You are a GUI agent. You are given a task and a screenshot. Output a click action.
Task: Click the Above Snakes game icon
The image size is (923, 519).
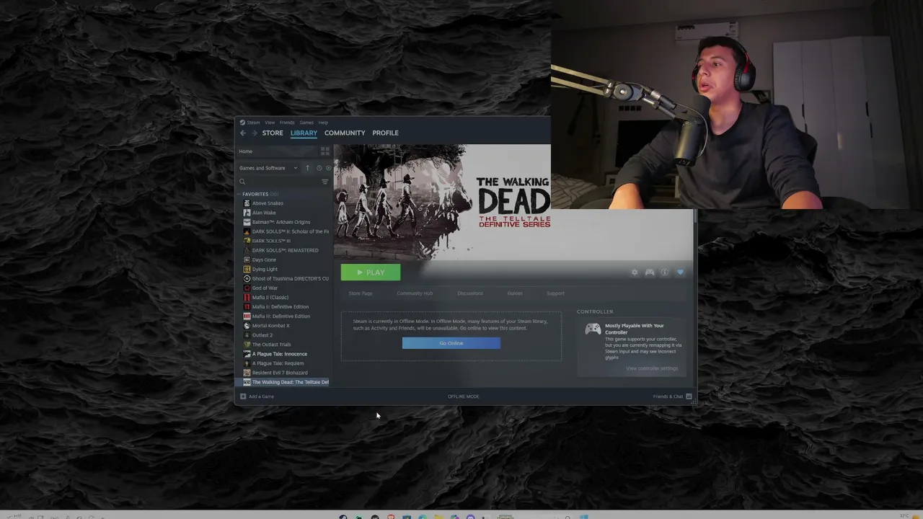(247, 203)
